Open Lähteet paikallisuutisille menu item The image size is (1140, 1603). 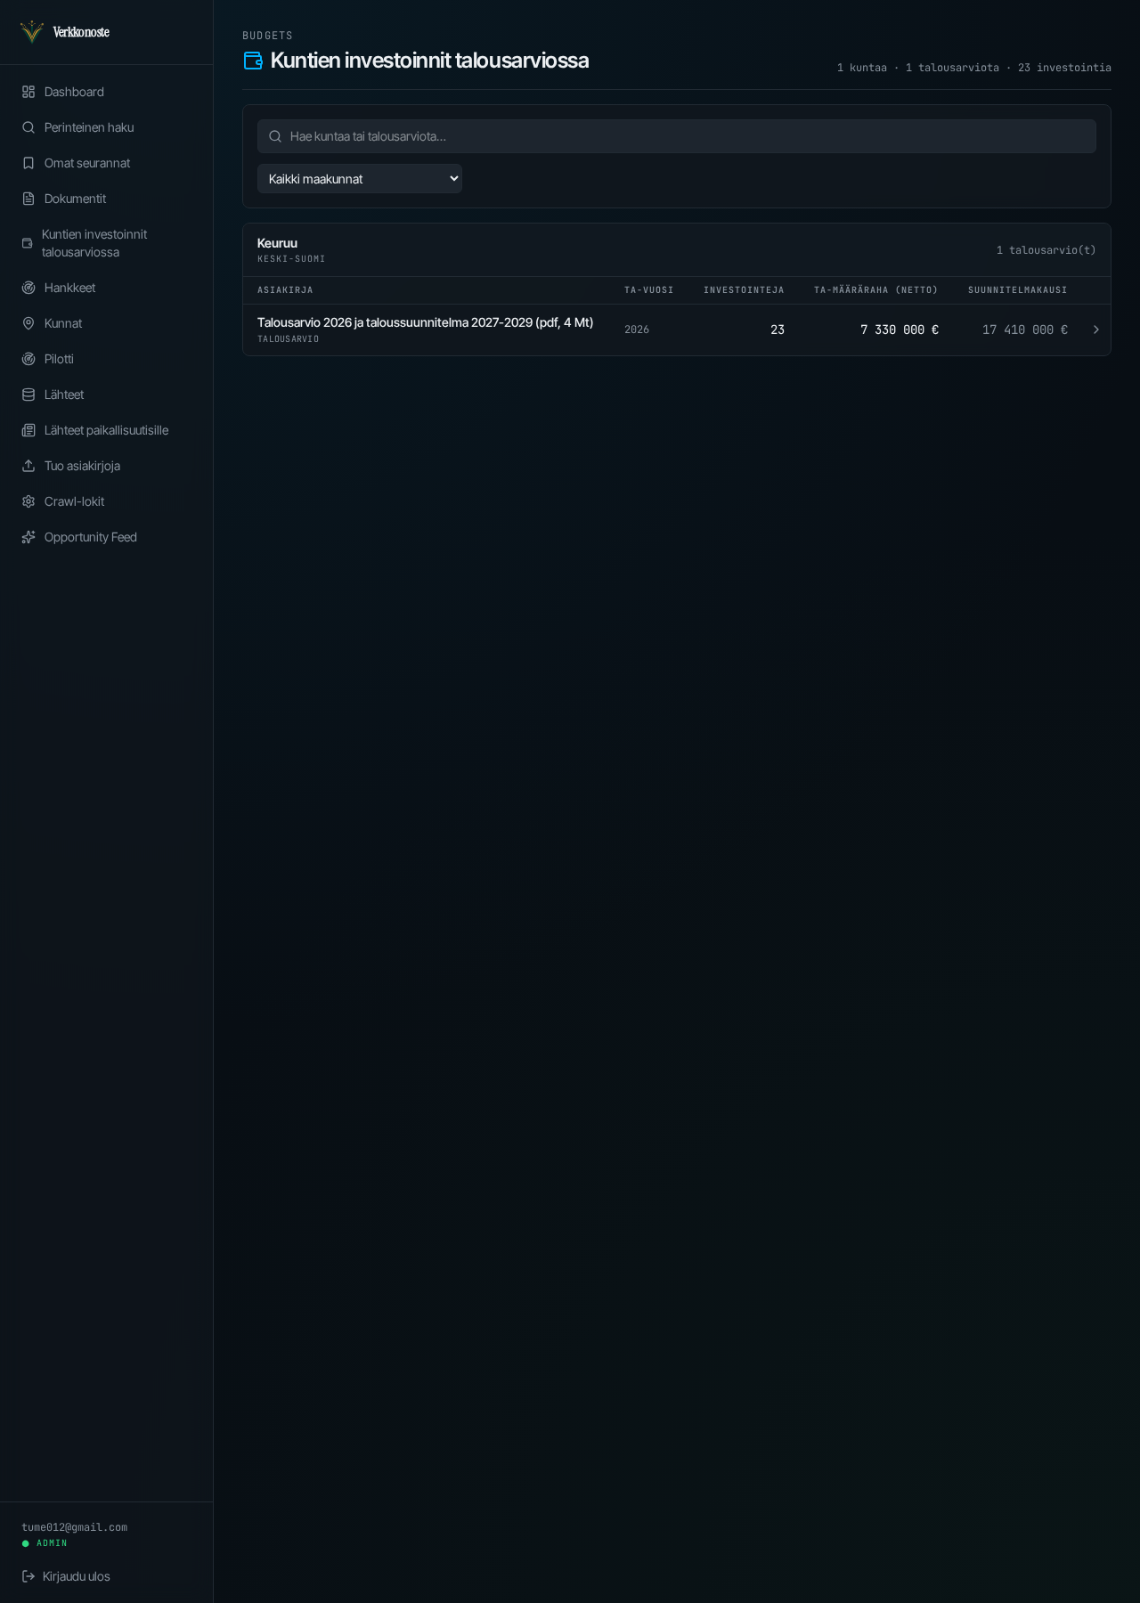click(x=107, y=430)
